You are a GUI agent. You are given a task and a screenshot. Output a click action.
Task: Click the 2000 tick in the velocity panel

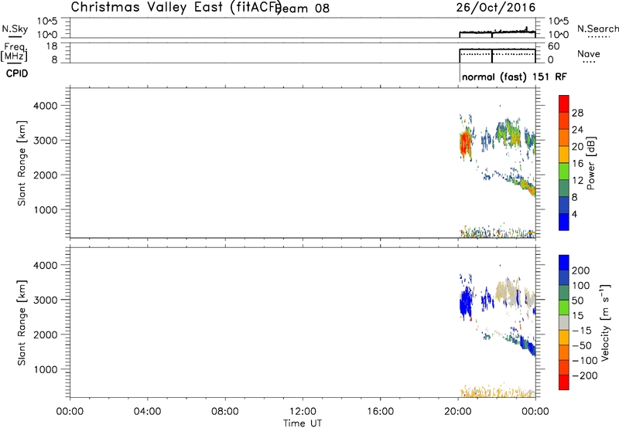click(x=45, y=335)
